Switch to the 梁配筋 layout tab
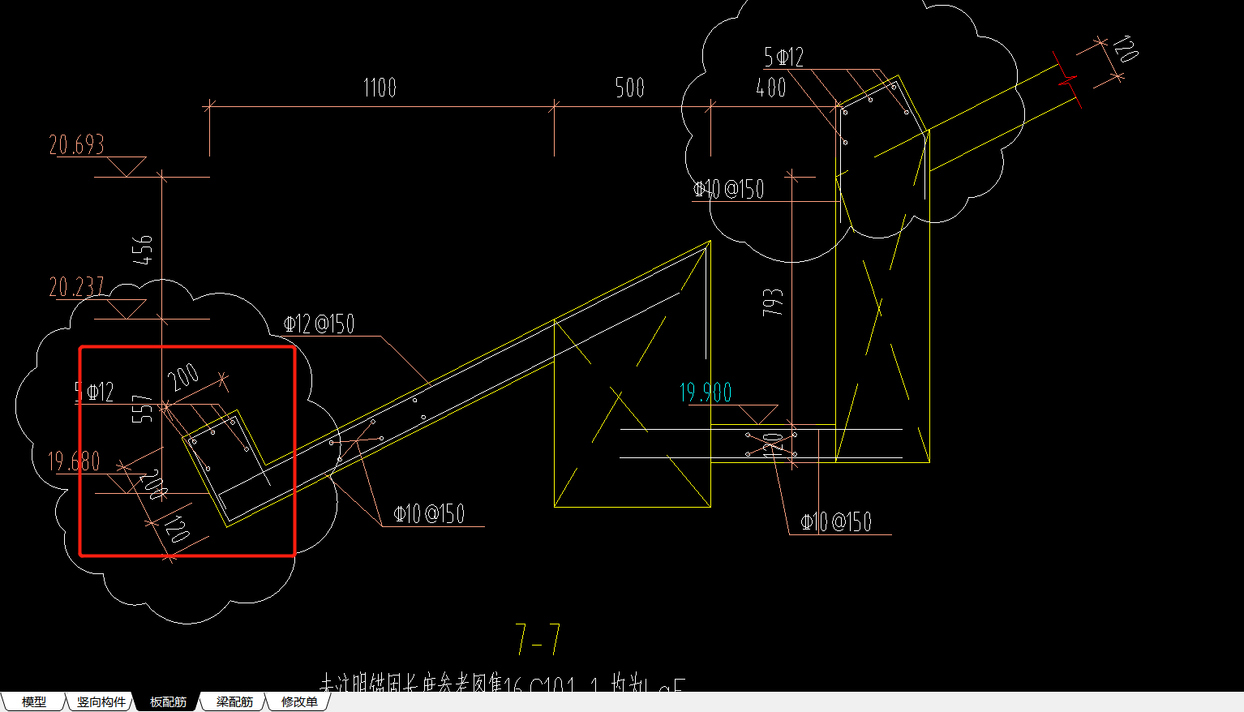The image size is (1244, 712). 234,702
